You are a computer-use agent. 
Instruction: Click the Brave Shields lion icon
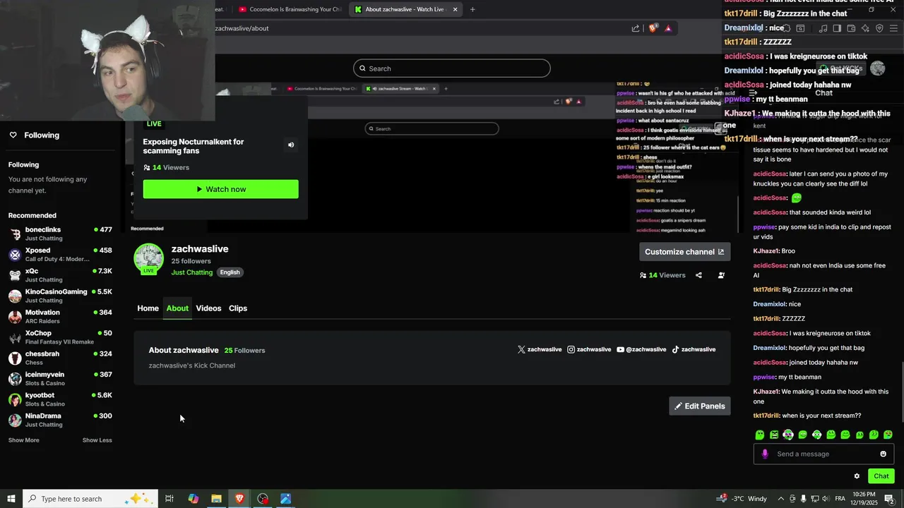[x=653, y=28]
